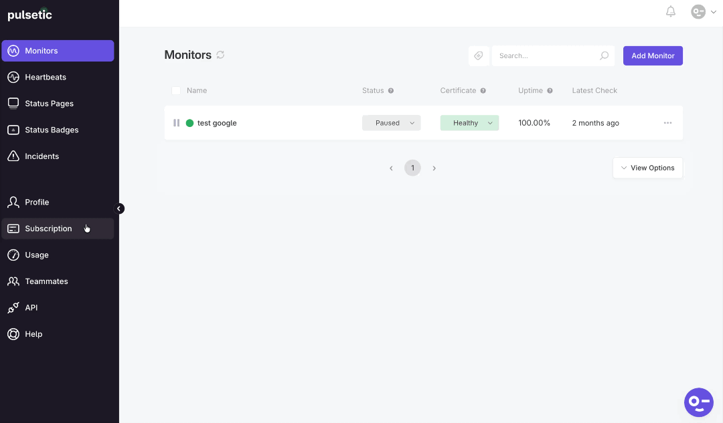Open the chat support widget
This screenshot has height=423, width=723.
coord(698,402)
